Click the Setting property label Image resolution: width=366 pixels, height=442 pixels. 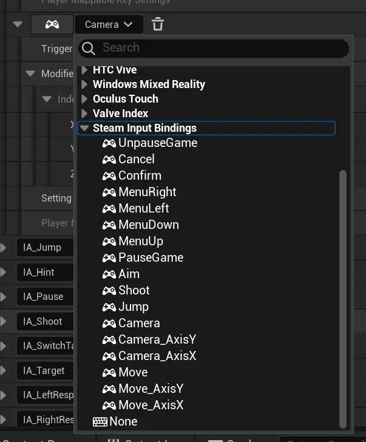[x=56, y=198]
